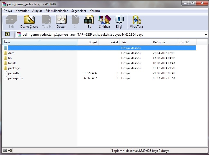Minimize the WinRAR window
Screen dimensions: 209x155
[185, 3]
